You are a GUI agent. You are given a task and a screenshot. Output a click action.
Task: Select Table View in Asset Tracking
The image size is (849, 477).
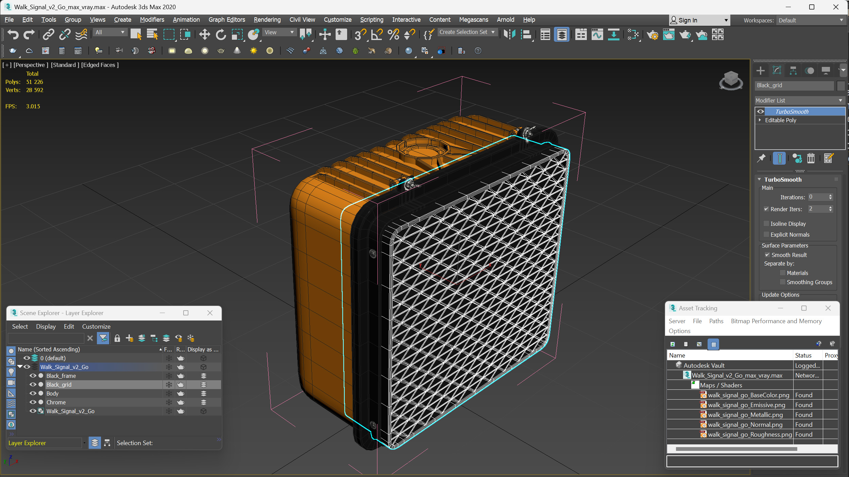pyautogui.click(x=713, y=344)
